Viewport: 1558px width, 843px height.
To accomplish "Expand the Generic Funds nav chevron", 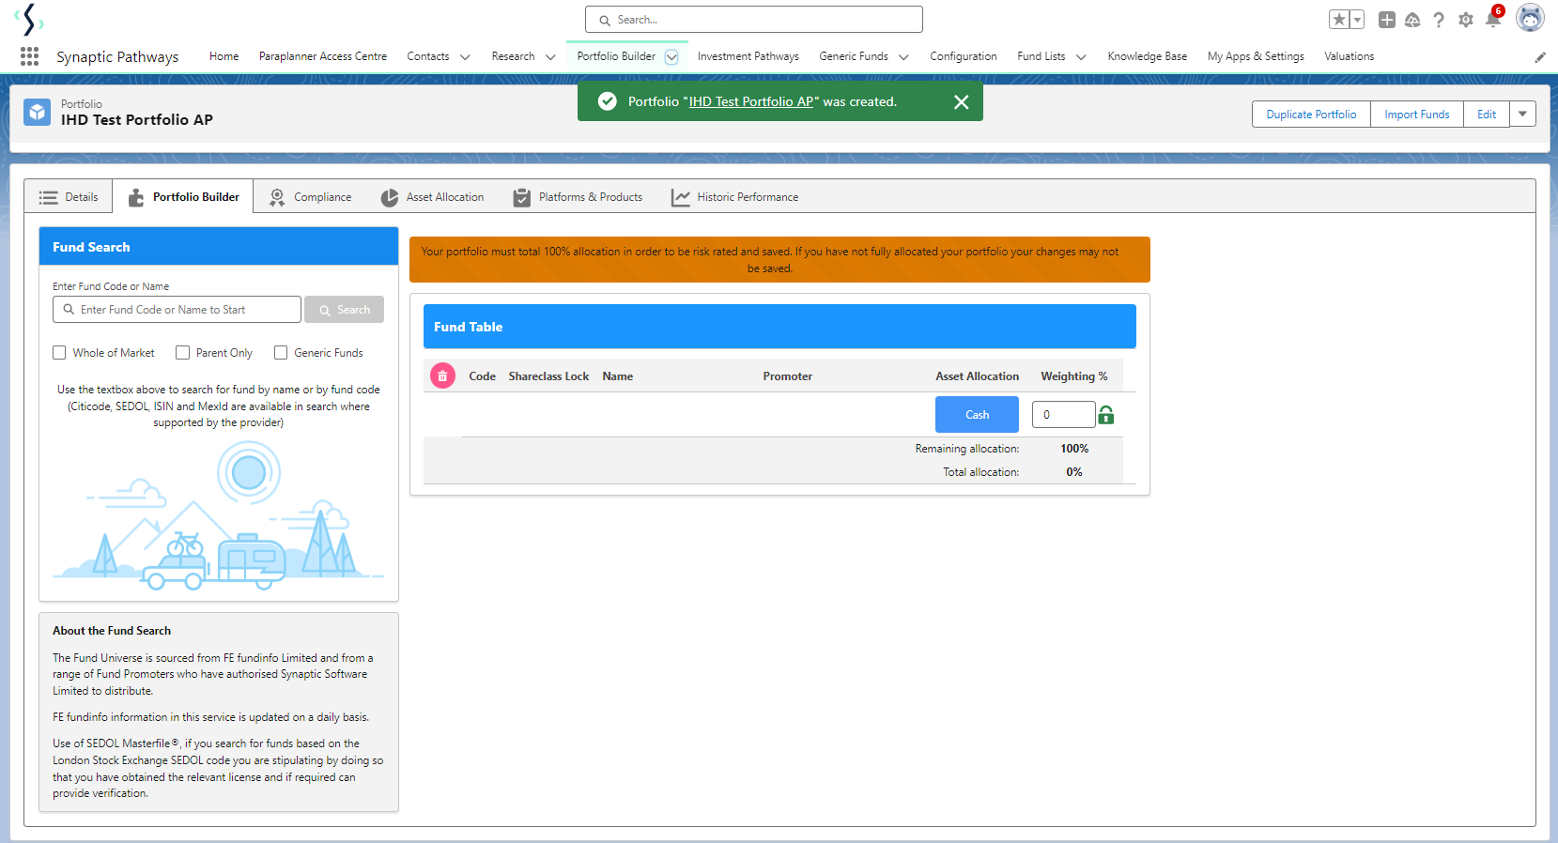I will click(903, 57).
